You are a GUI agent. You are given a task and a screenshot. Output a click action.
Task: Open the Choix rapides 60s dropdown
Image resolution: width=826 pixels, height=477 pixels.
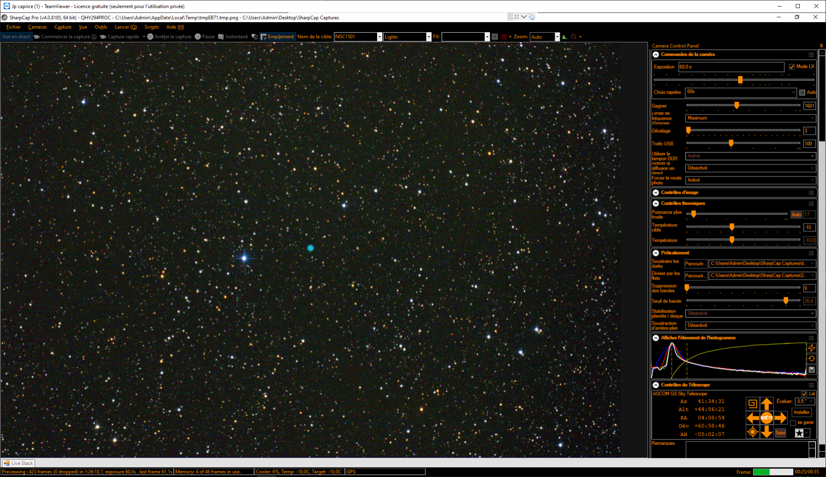(x=740, y=92)
